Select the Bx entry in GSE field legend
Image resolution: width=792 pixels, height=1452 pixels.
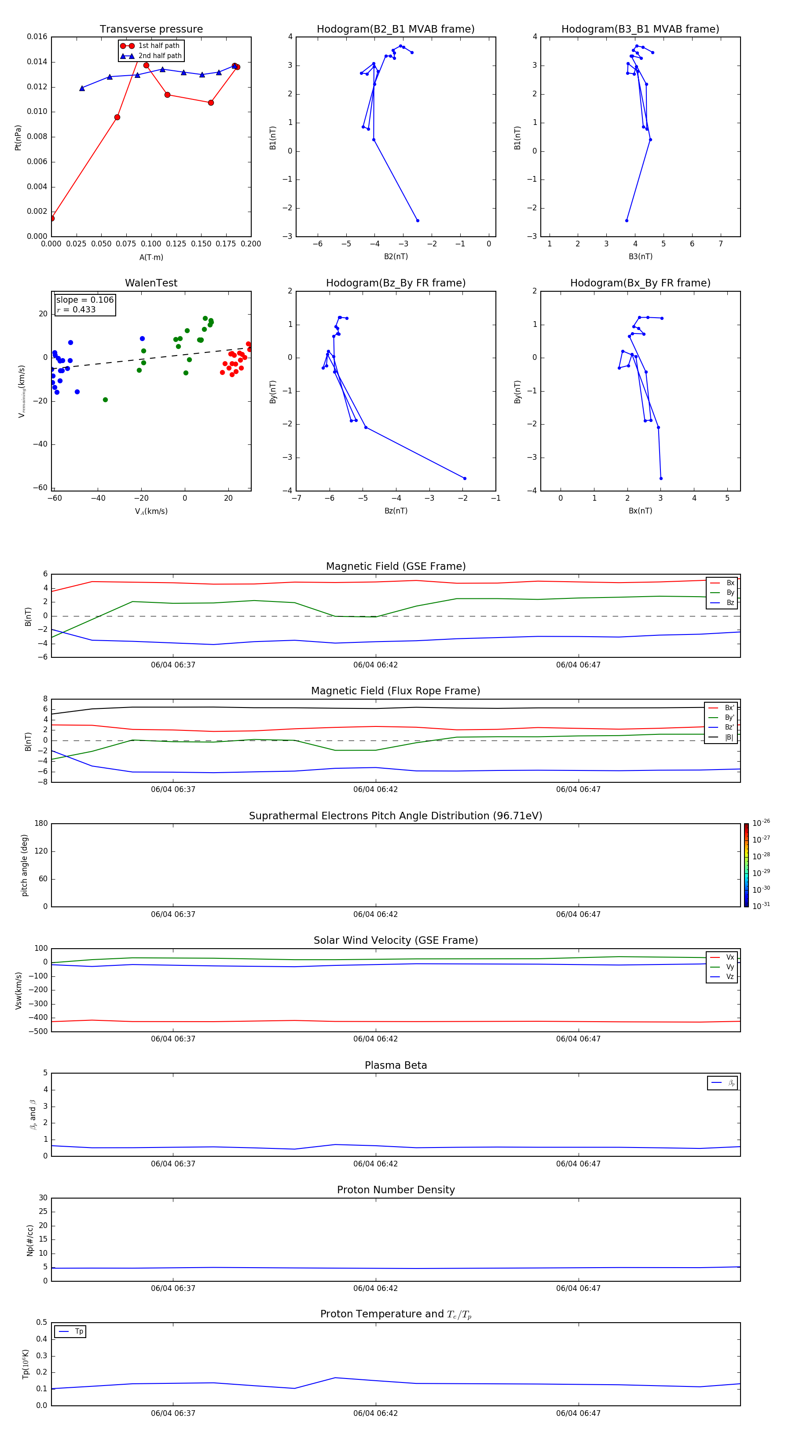coord(722,583)
